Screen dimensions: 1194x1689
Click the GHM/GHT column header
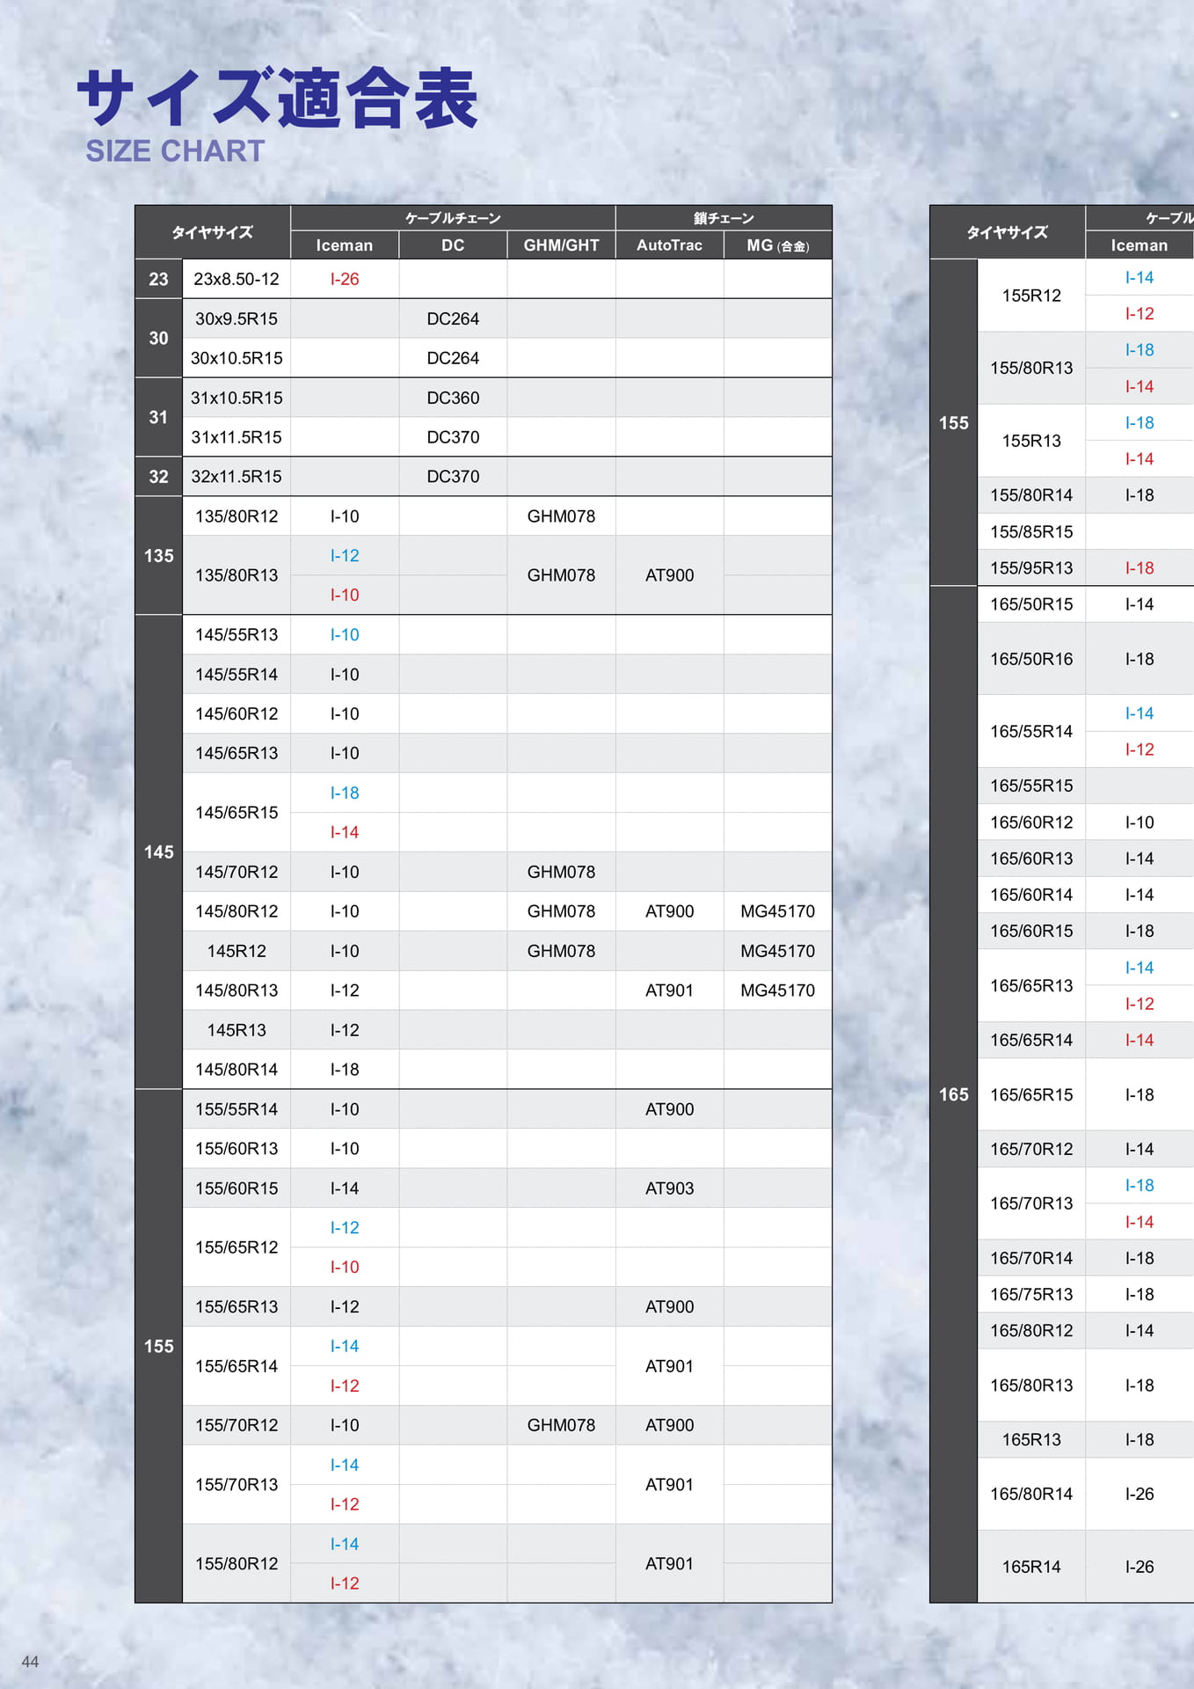click(x=561, y=245)
